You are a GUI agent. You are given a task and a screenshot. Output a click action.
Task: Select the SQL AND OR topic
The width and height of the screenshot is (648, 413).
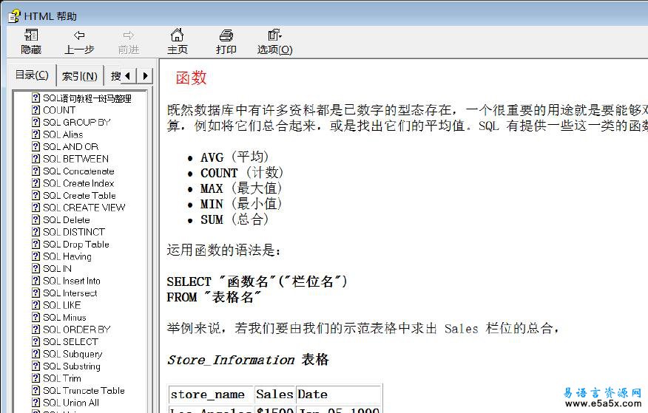71,147
